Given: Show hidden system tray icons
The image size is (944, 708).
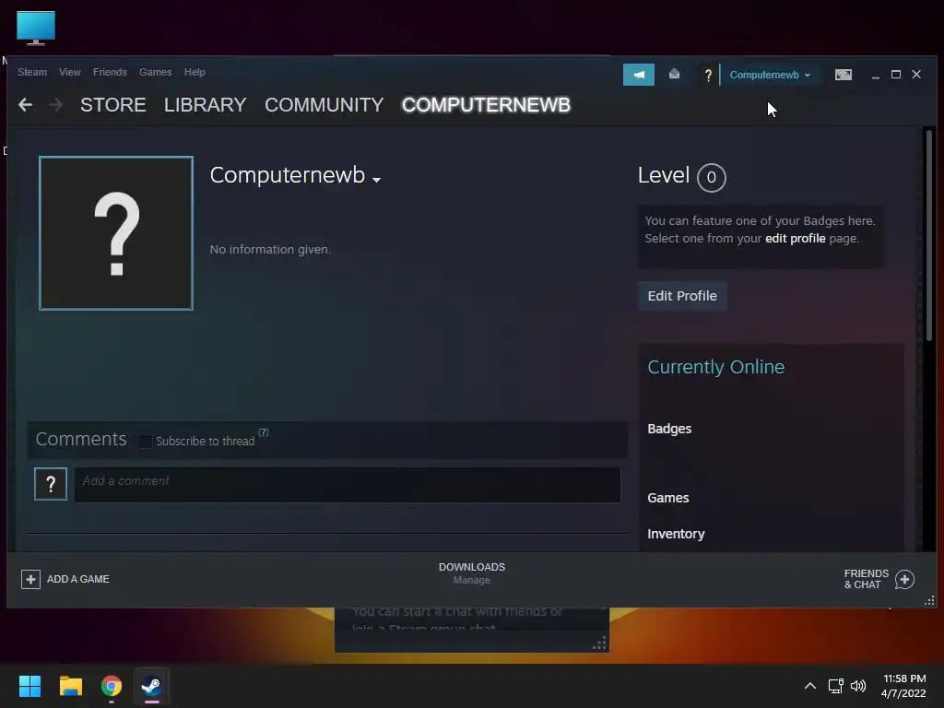Looking at the screenshot, I should pyautogui.click(x=810, y=686).
